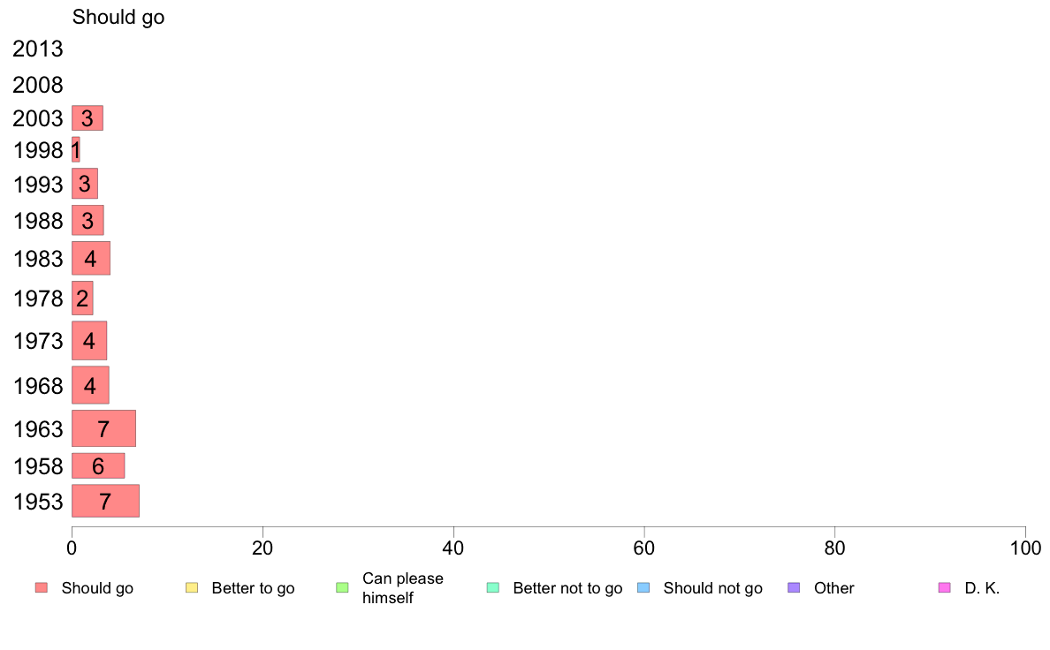
Task: Select the 1953 bar labeled 7
Action: pos(105,501)
